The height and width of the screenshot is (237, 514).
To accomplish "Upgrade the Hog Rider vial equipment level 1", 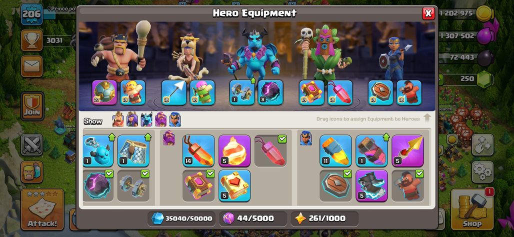I will coord(371,151).
